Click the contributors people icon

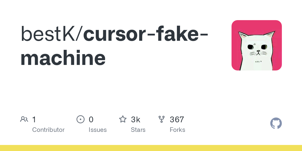pyautogui.click(x=24, y=119)
